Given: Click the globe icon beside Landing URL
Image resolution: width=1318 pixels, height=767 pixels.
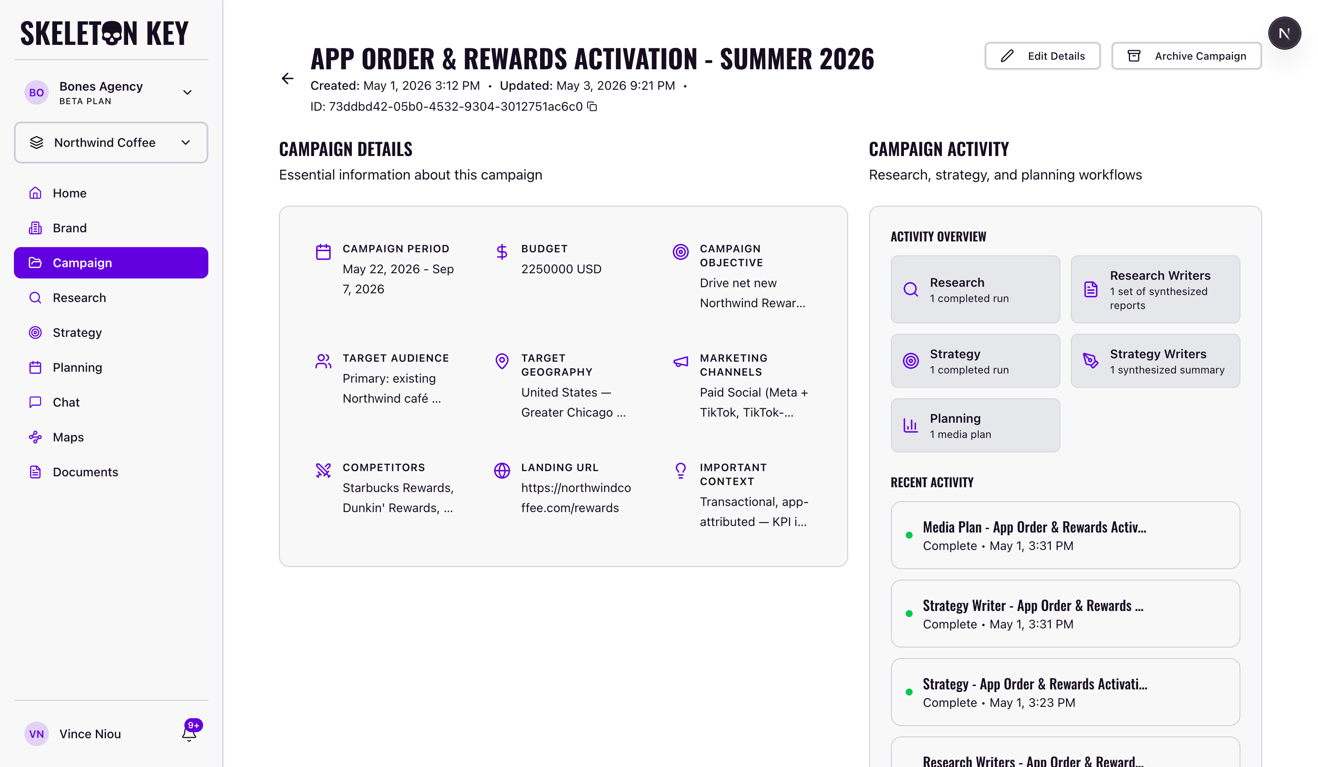Looking at the screenshot, I should coord(502,471).
